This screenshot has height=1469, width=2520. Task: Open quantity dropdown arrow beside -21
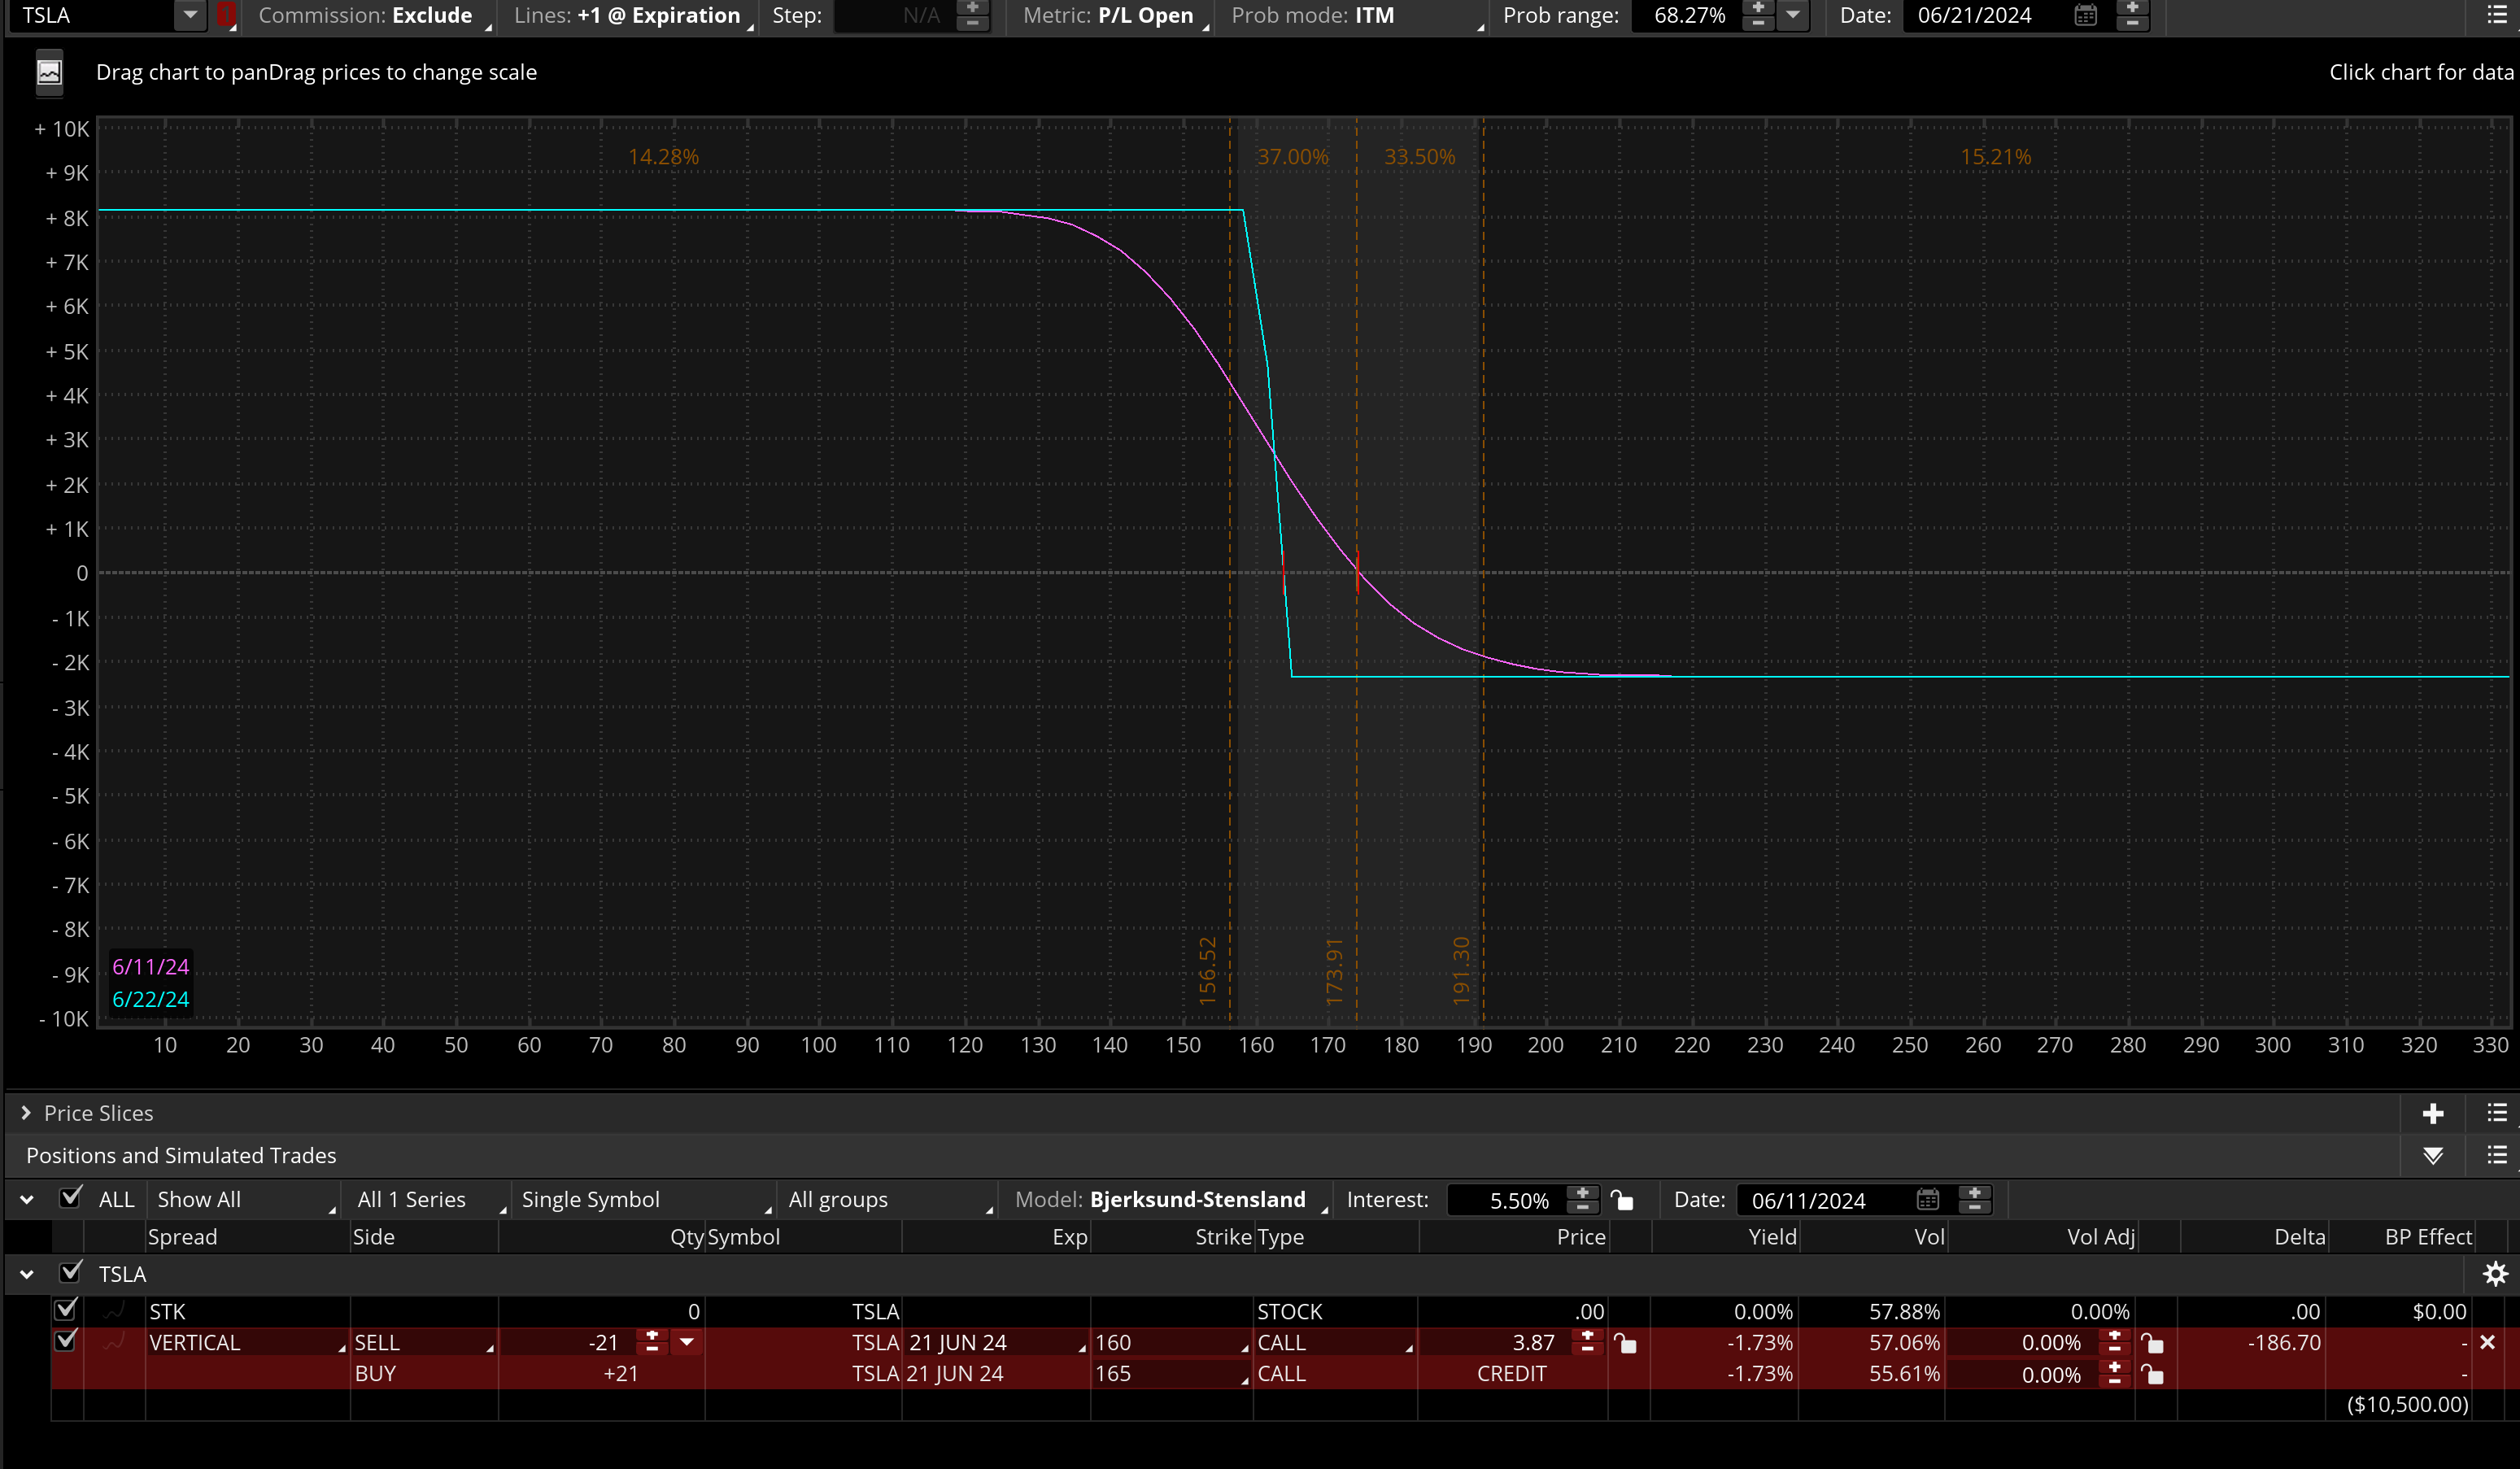coord(687,1342)
